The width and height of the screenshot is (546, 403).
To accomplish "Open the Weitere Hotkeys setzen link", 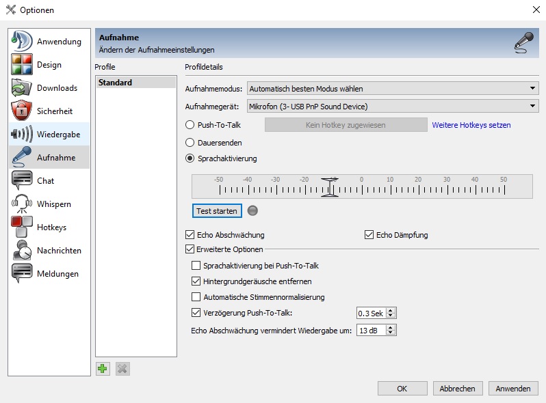I will click(471, 125).
